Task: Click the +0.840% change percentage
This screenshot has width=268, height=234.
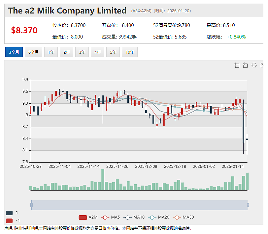Action: point(236,37)
